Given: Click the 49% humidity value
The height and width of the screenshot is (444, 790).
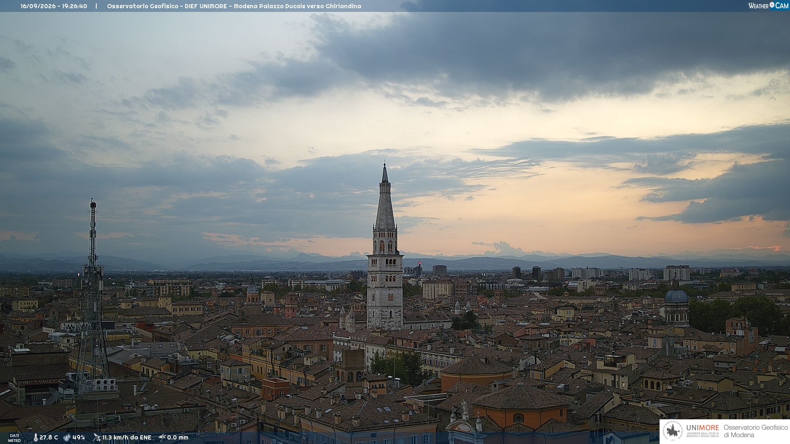Looking at the screenshot, I should tap(79, 437).
